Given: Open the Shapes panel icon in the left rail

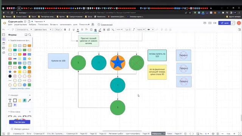Looking at the screenshot, I should point(4,39).
